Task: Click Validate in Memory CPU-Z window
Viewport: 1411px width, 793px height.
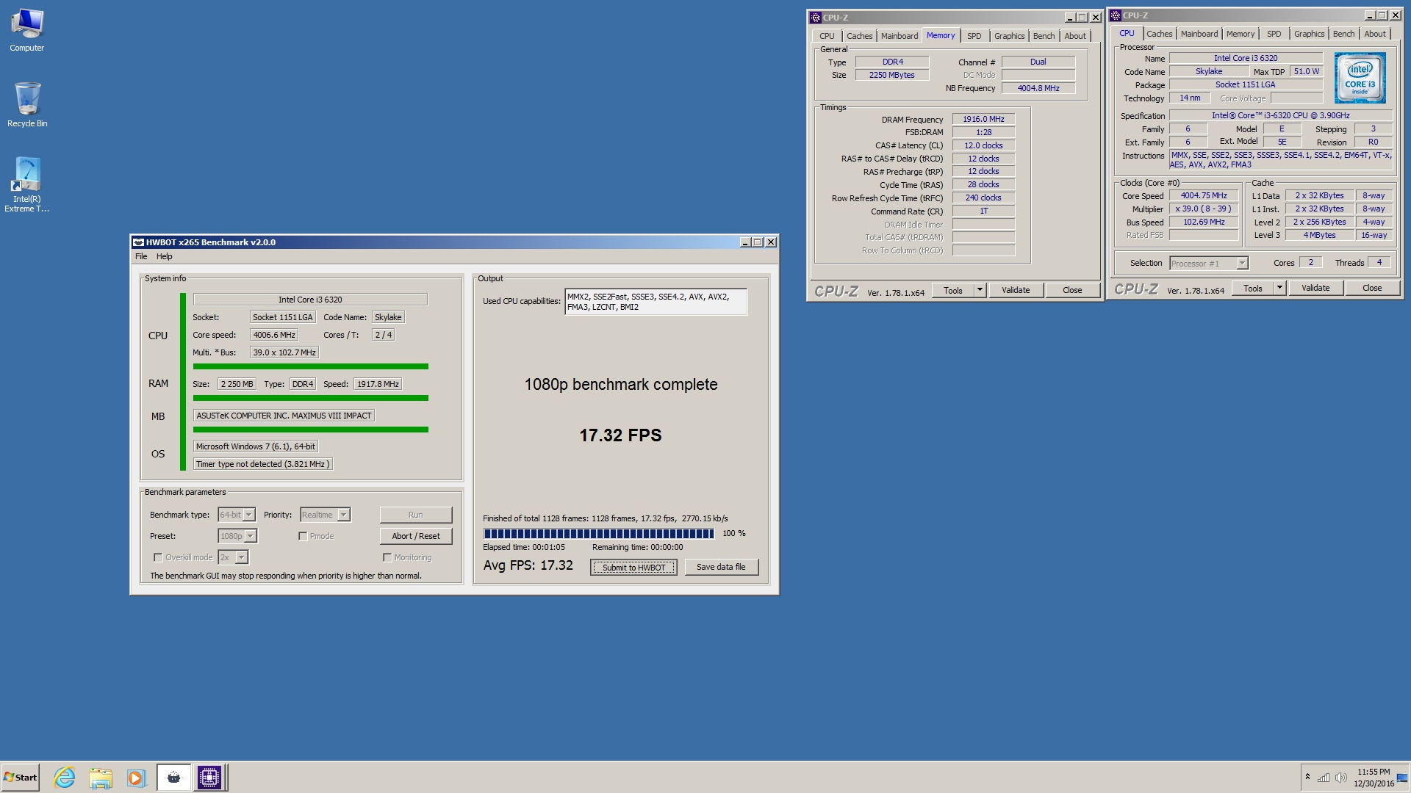Action: pyautogui.click(x=1016, y=290)
